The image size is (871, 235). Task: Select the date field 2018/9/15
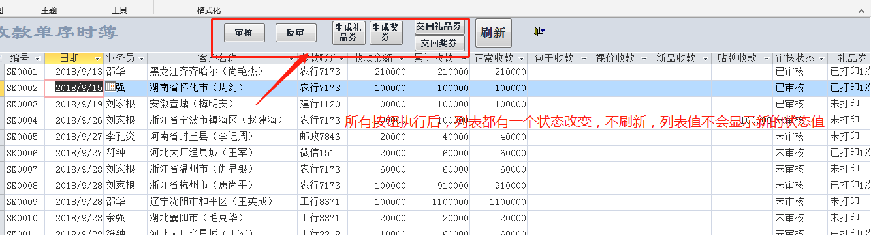[x=79, y=87]
